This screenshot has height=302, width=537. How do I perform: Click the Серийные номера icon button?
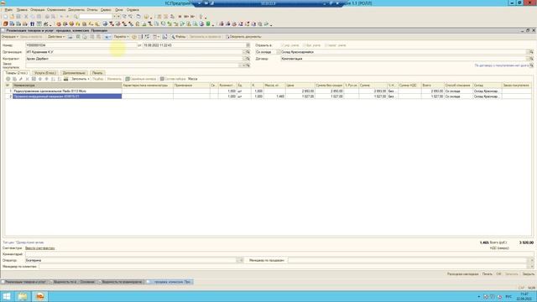pos(141,79)
